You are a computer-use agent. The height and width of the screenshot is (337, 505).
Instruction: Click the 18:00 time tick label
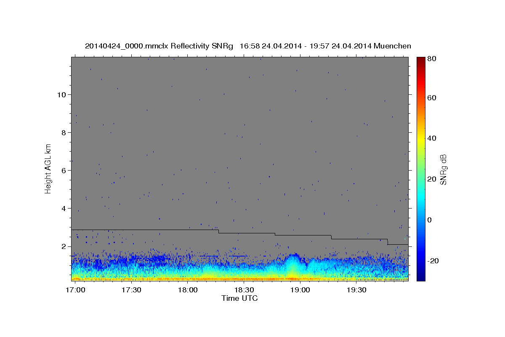(x=188, y=290)
